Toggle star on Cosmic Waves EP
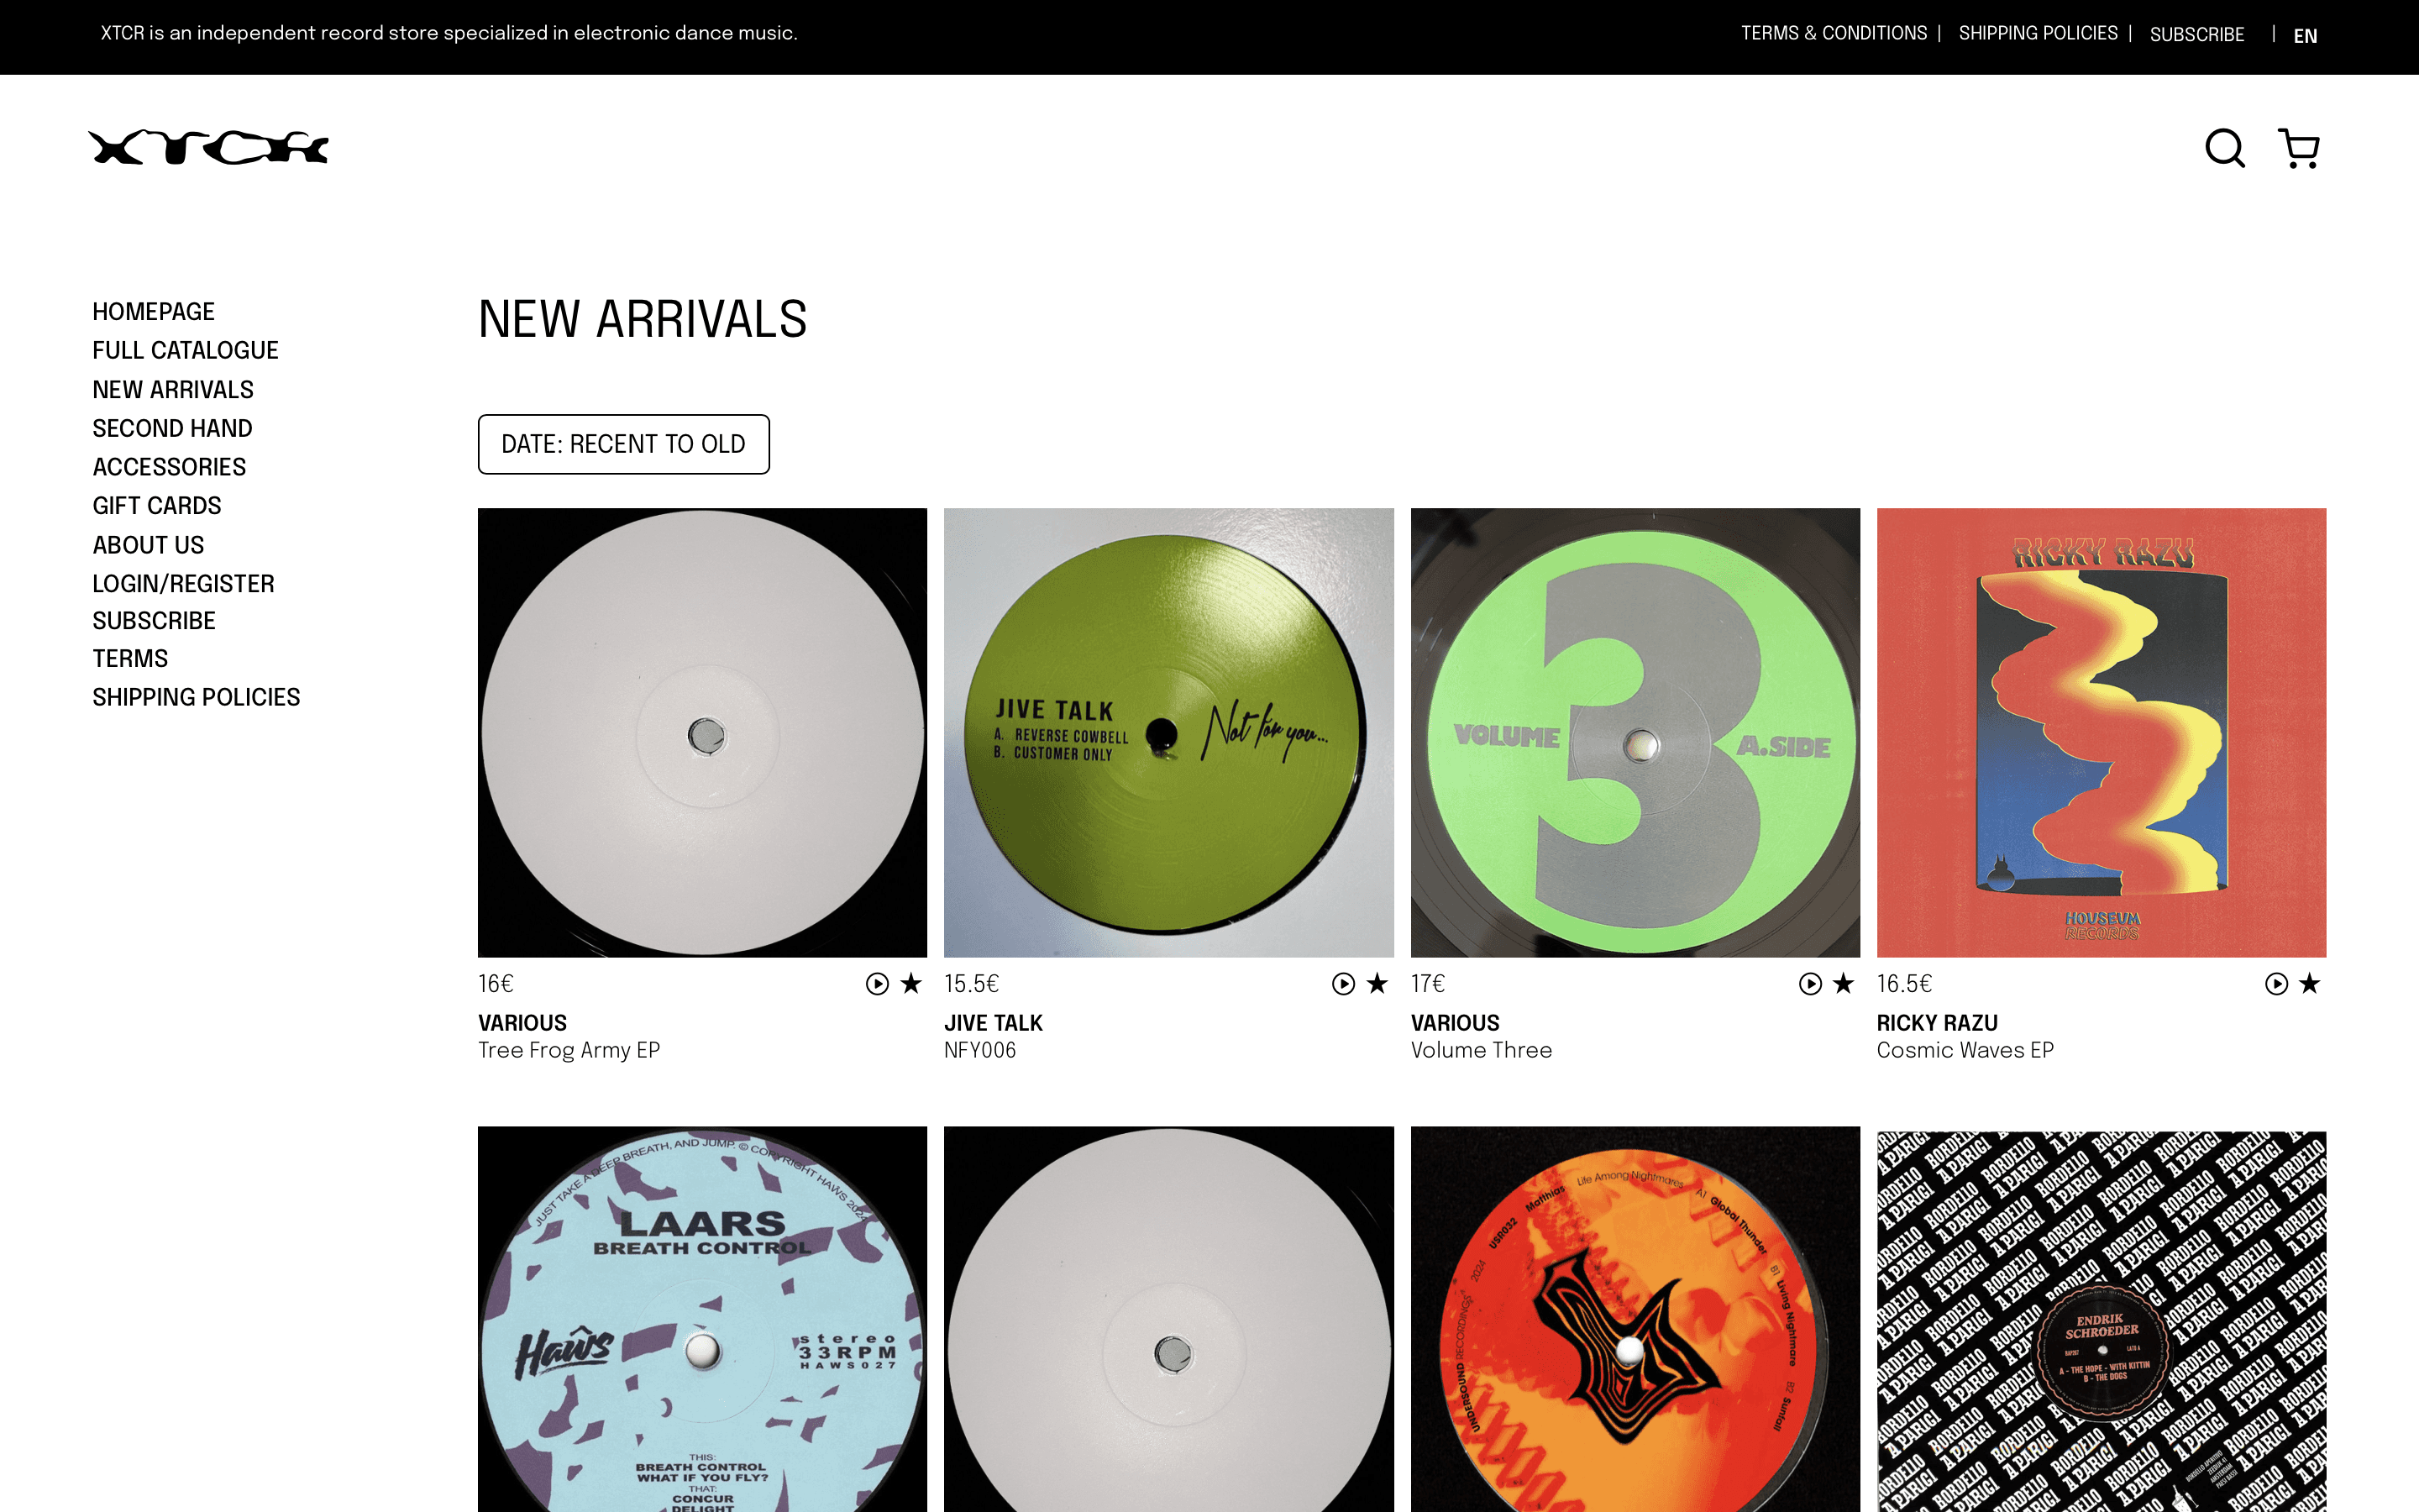The width and height of the screenshot is (2419, 1512). pos(2310,984)
